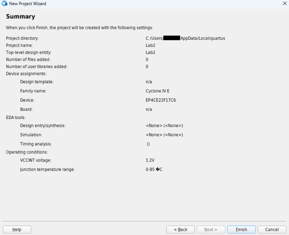The image size is (289, 235).
Task: Click the 1.2V voltage value
Action: click(x=150, y=160)
